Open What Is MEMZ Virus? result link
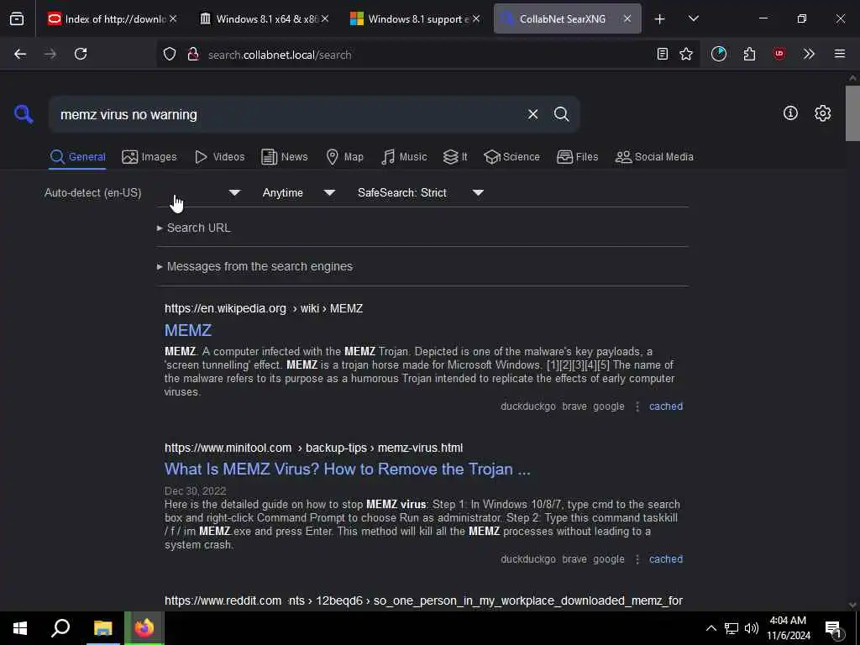 coord(347,469)
